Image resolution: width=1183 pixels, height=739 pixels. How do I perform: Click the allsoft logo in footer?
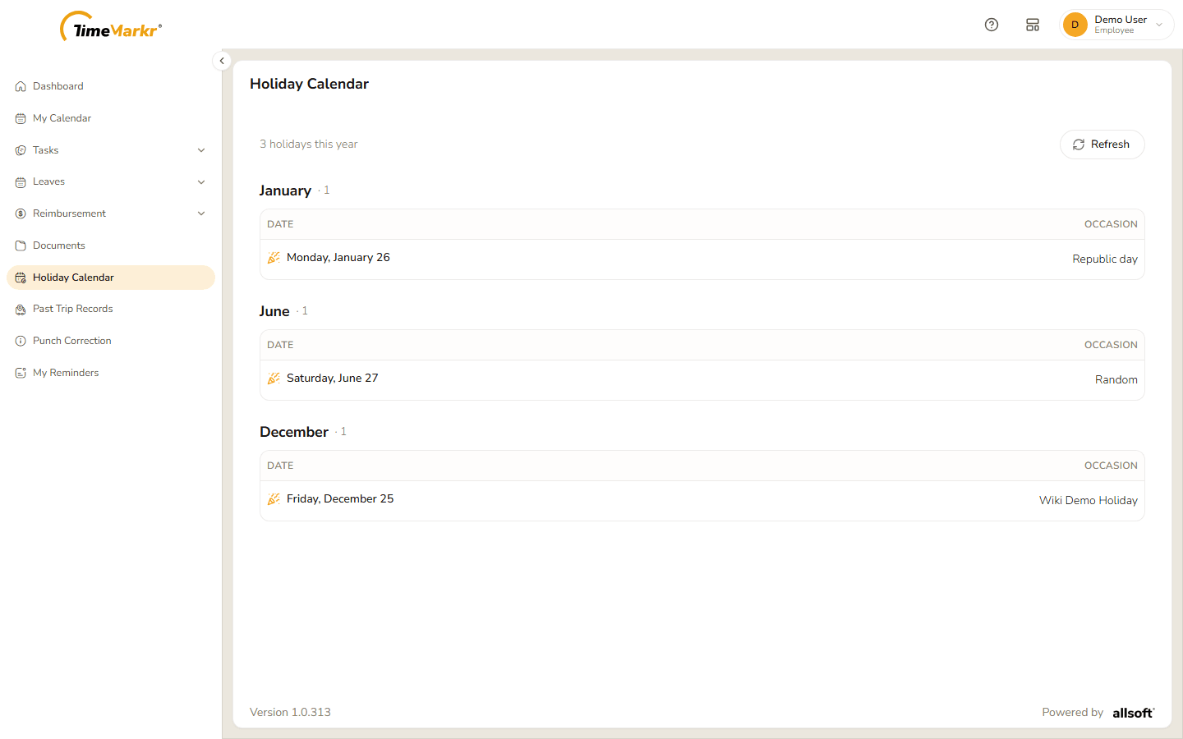1134,713
